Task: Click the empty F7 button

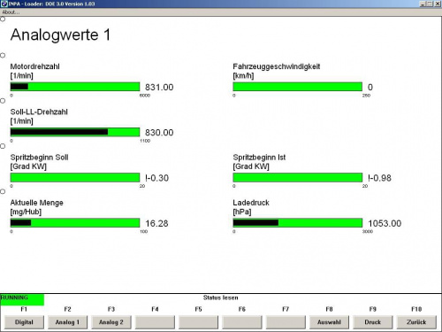Action: pos(286,322)
